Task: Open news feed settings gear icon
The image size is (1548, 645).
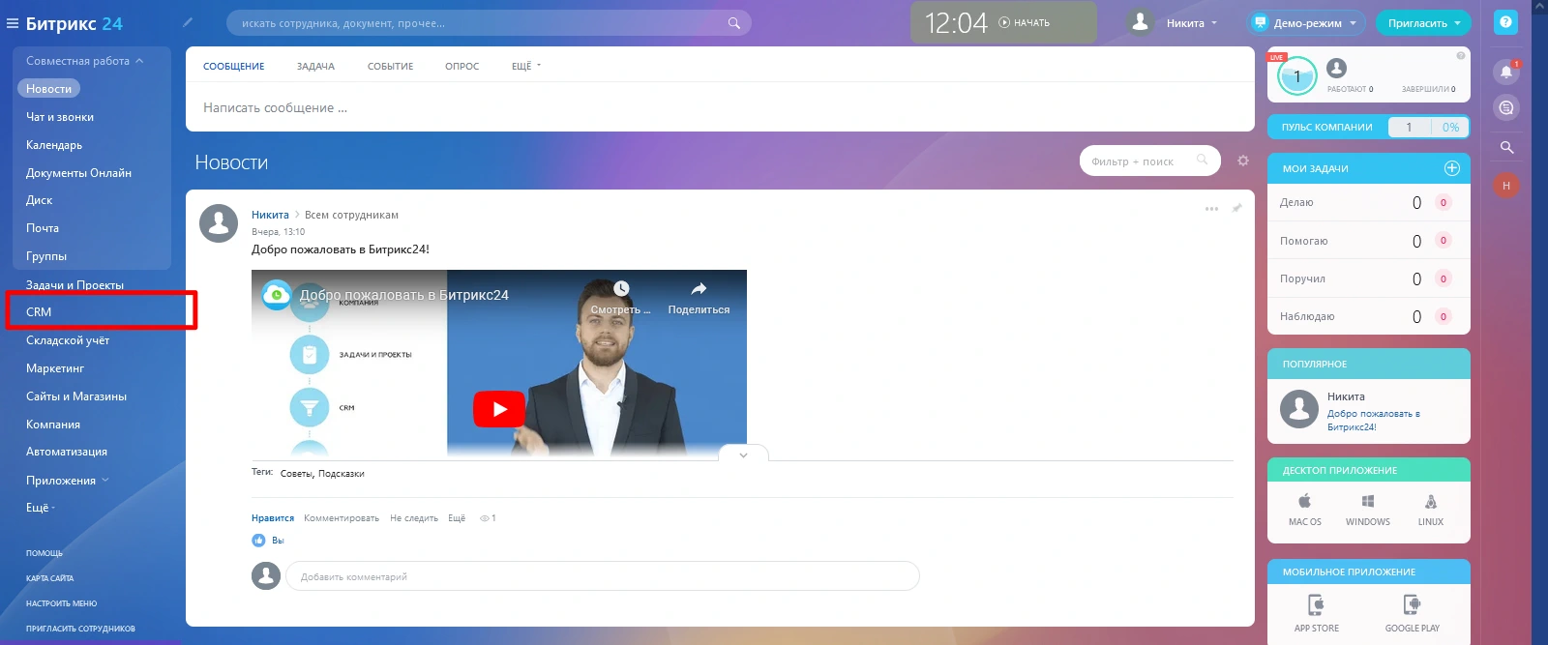Action: coord(1243,161)
